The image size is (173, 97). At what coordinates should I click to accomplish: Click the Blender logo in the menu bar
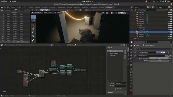click(x=2, y=7)
